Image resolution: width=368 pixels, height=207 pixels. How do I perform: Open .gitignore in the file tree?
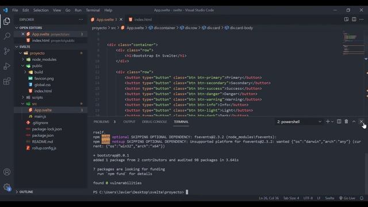(40, 122)
